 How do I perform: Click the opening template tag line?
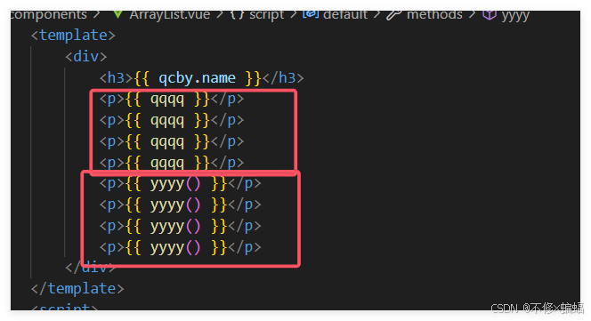[73, 36]
